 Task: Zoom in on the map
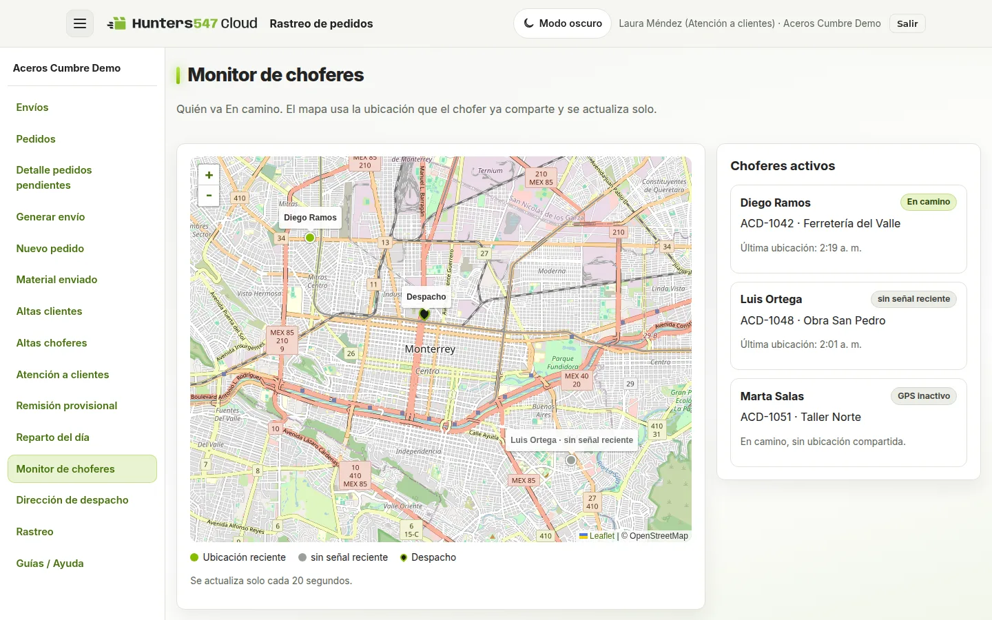pos(209,175)
